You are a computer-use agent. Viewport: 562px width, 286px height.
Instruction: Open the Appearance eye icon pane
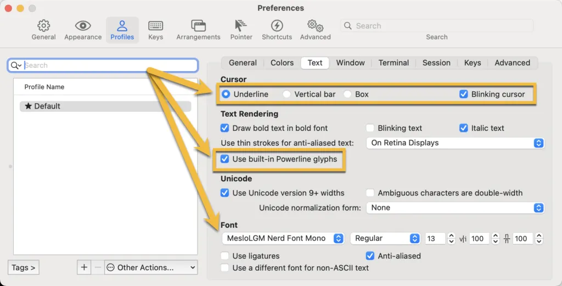click(83, 26)
